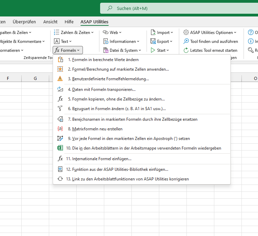Click the Excel icon for Formeln wiedergeben
Image resolution: width=258 pixels, height=236 pixels.
[60, 148]
